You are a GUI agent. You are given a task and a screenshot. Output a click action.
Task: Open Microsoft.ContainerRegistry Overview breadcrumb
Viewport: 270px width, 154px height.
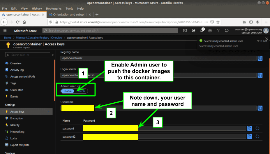[x=39, y=38]
